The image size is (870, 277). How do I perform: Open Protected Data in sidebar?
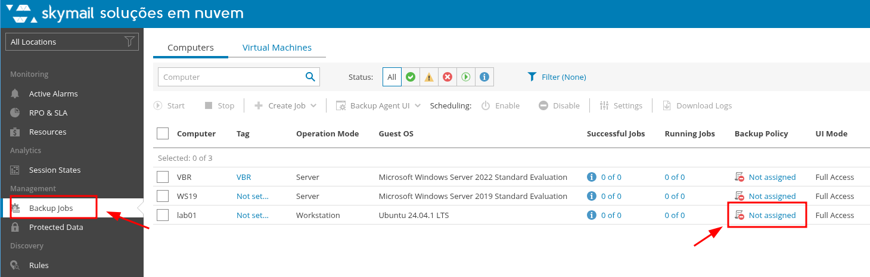[x=55, y=227]
